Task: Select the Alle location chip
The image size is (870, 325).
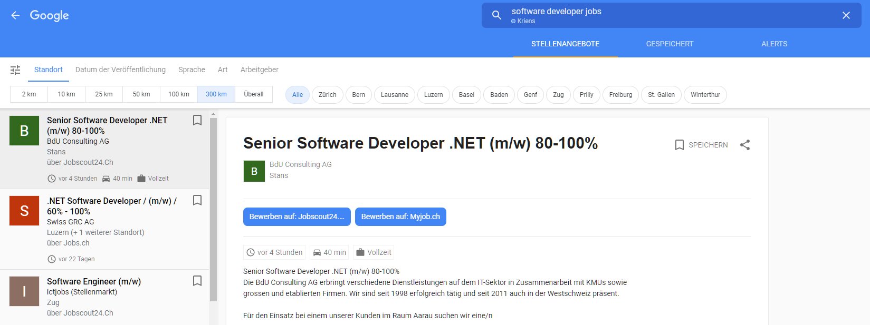Action: 298,95
